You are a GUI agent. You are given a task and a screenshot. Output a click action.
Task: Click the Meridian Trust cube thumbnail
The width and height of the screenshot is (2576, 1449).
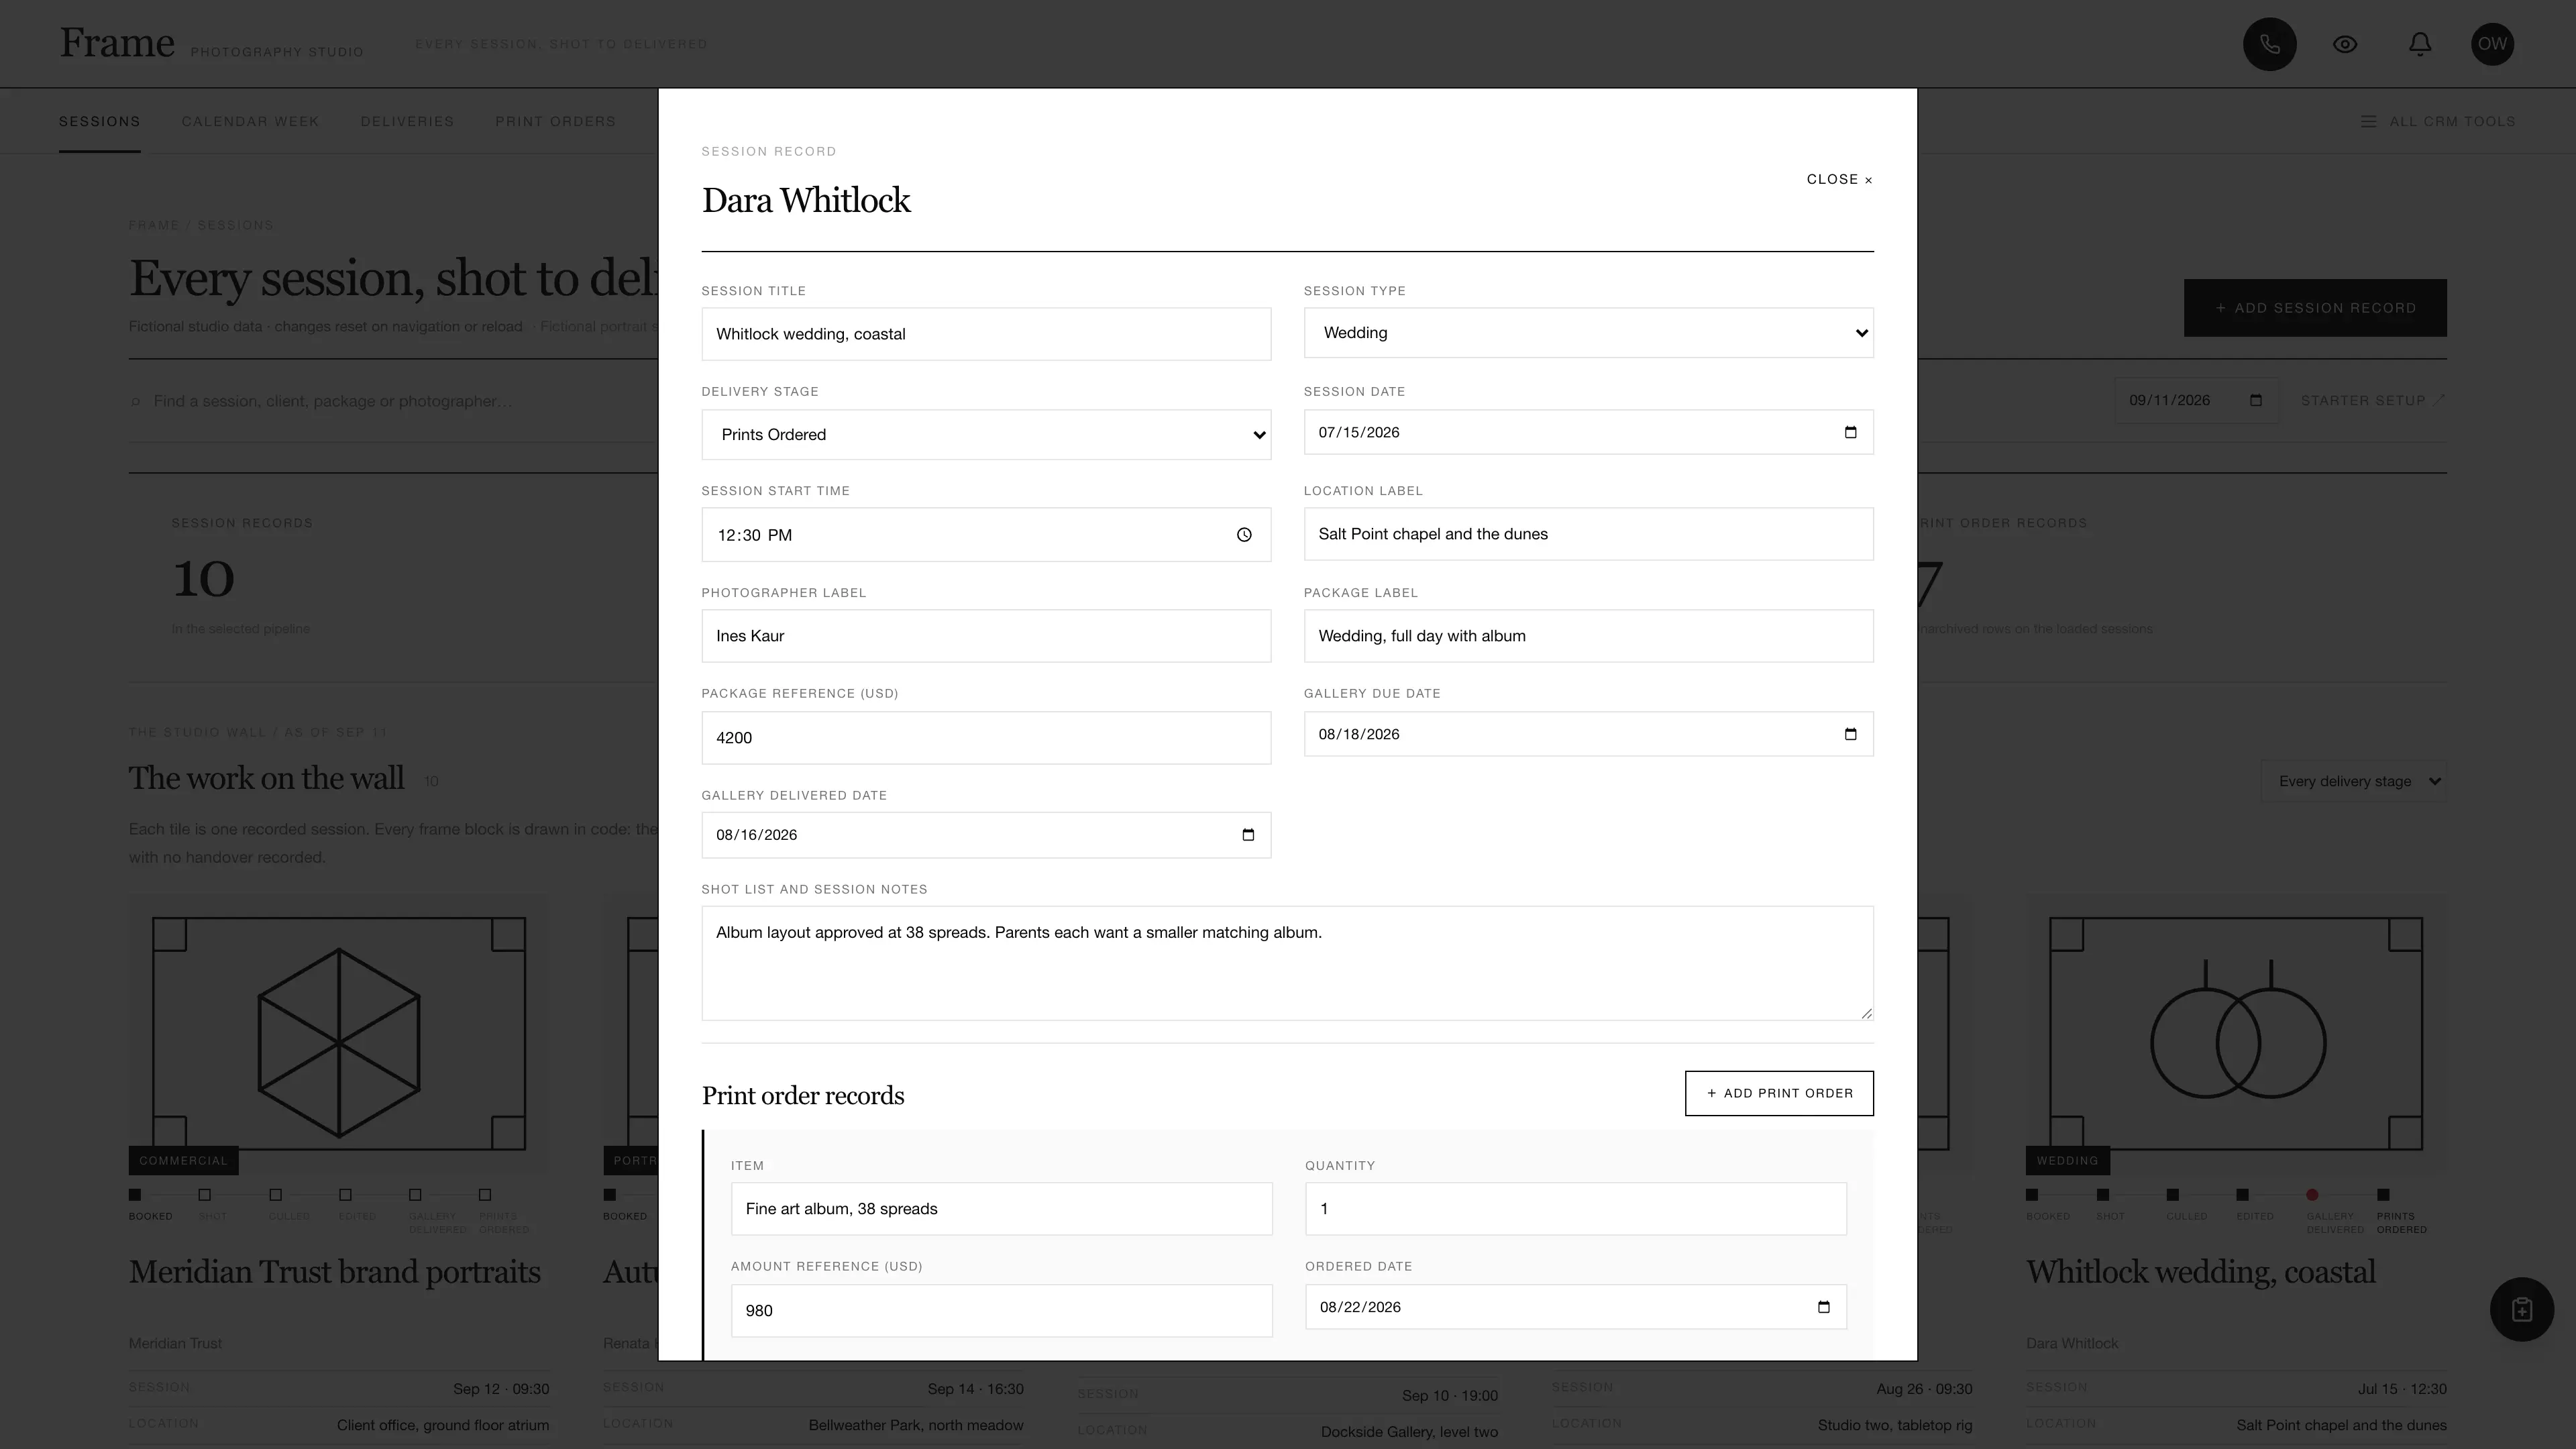339,1034
